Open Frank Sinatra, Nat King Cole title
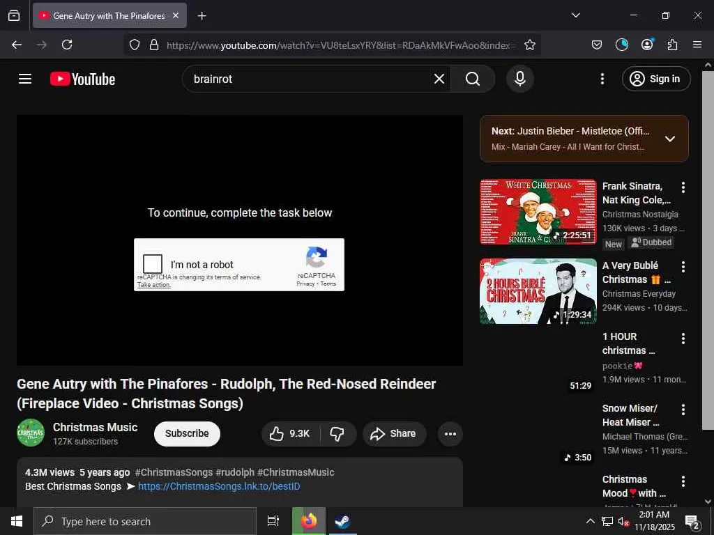 (x=637, y=193)
